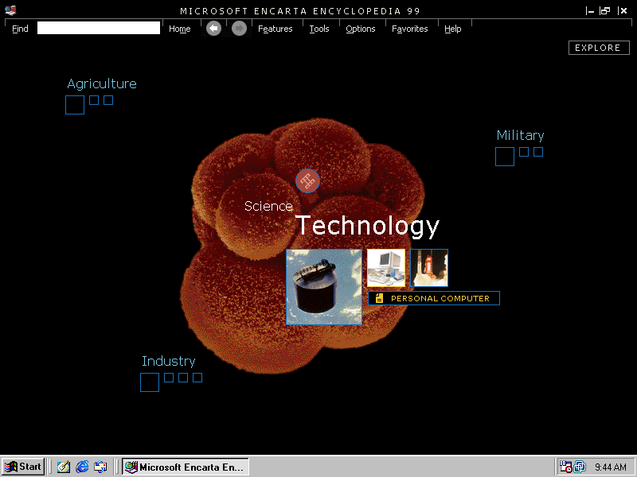Click the Forward arrow navigation button

pyautogui.click(x=240, y=29)
